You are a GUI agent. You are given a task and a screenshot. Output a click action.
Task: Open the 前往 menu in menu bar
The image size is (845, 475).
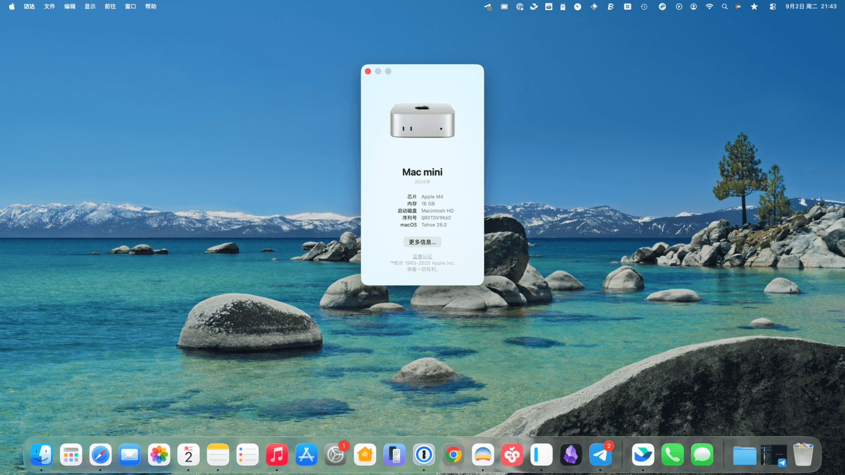(x=110, y=7)
